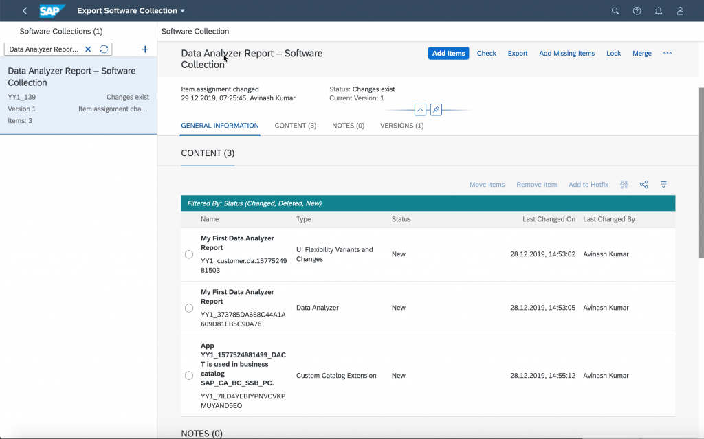The height and width of the screenshot is (439, 704).
Task: Click the page vertical scrollbar
Action: click(x=701, y=173)
